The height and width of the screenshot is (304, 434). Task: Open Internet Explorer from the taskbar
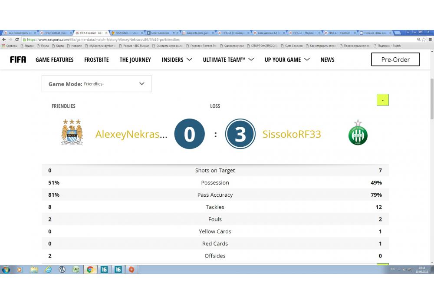point(48,270)
